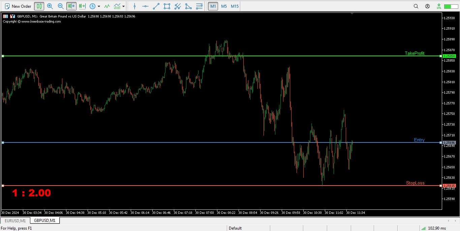Click the For Help, press F1 text
Image resolution: width=460 pixels, height=231 pixels.
(x=16, y=228)
